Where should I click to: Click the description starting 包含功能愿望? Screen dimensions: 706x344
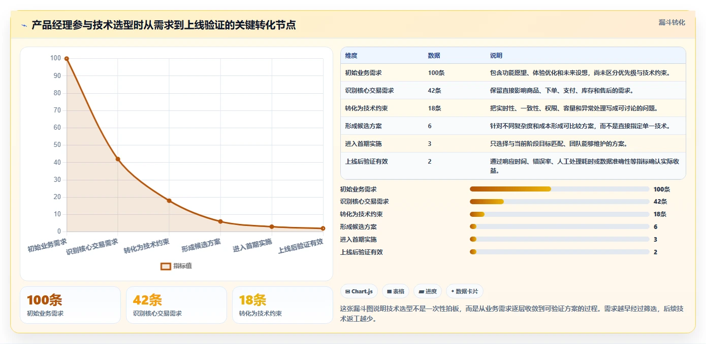(580, 72)
